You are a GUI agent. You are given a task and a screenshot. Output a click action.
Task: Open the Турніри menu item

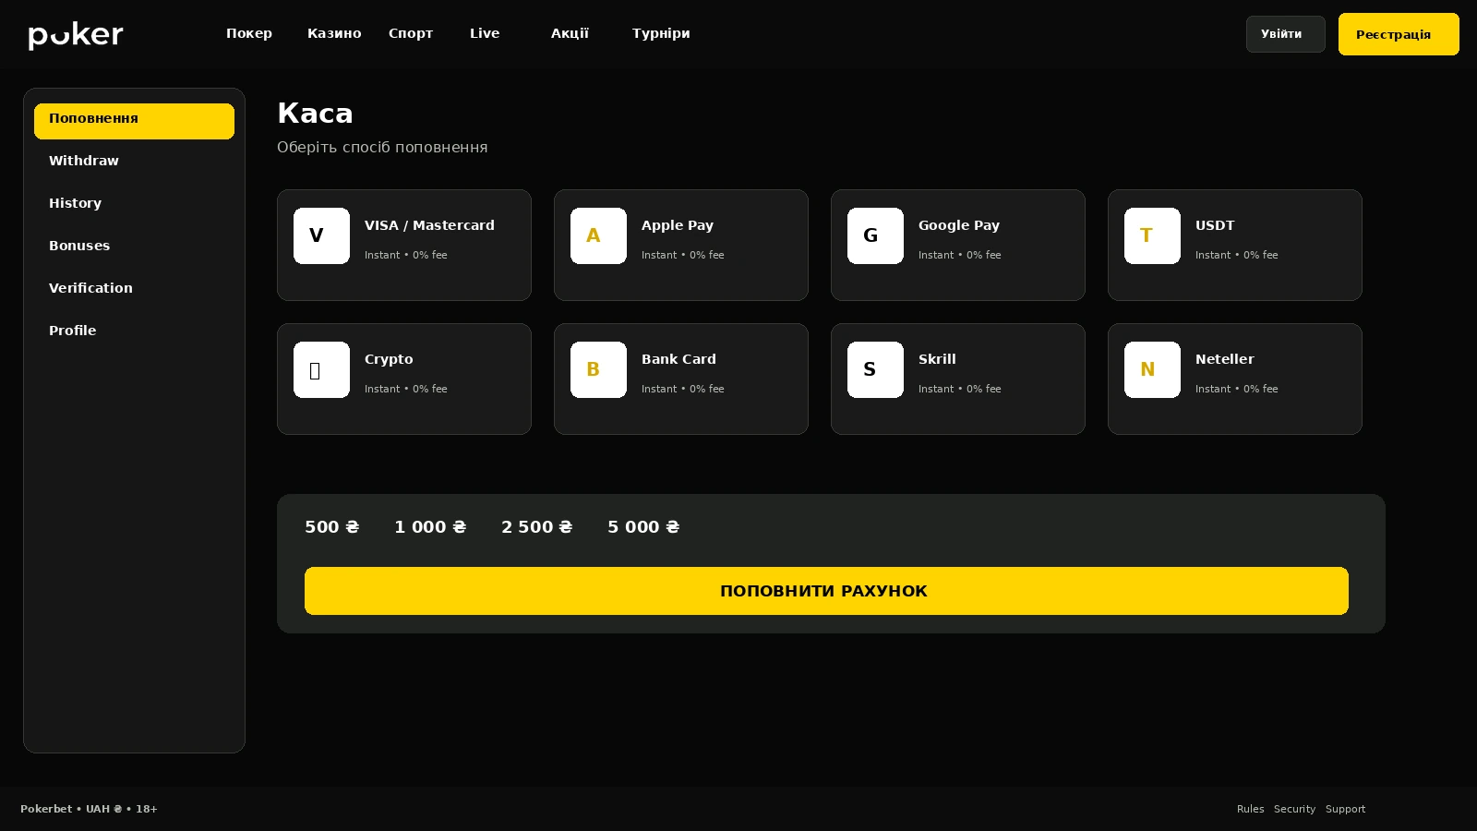point(661,33)
